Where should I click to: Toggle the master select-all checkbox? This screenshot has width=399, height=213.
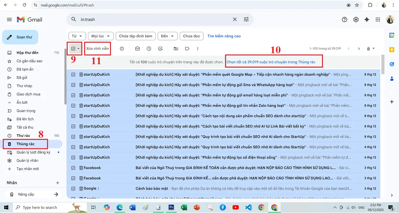pyautogui.click(x=73, y=49)
